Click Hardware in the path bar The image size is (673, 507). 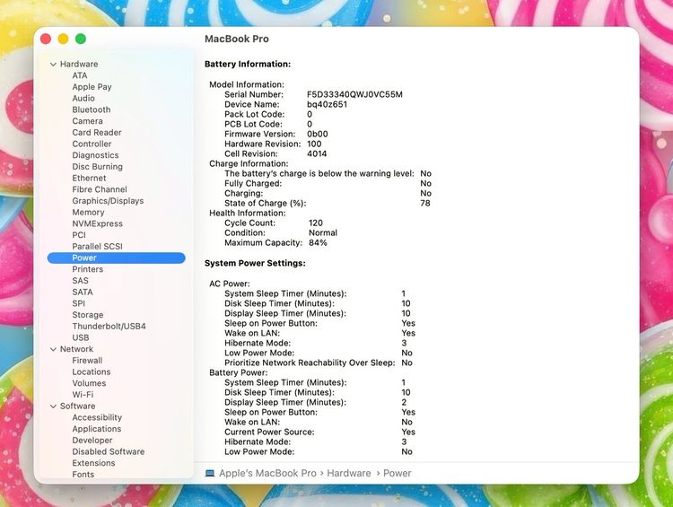[349, 473]
